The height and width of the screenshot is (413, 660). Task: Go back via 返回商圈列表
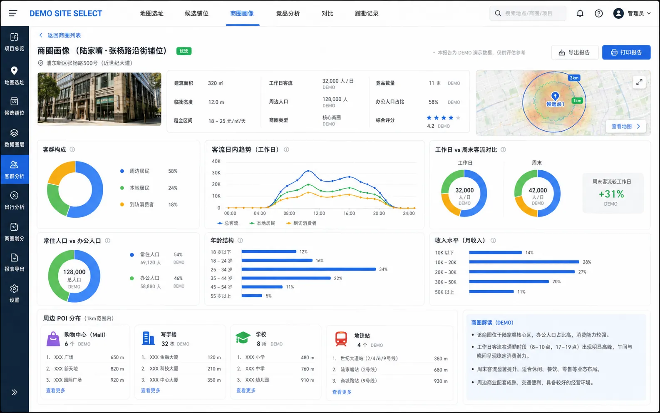coord(60,35)
